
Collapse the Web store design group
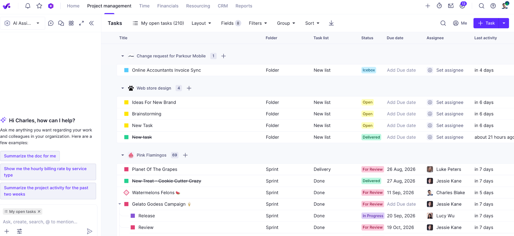[122, 88]
